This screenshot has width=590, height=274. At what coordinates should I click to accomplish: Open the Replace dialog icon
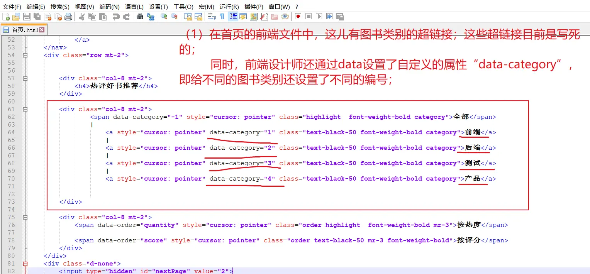tap(150, 17)
